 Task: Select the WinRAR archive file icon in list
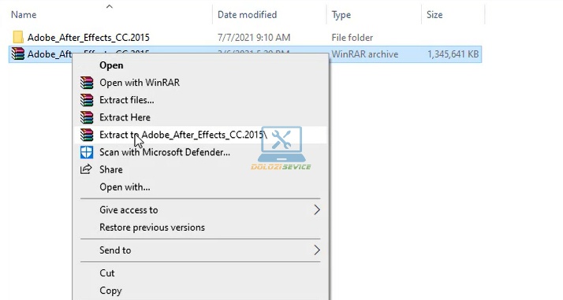tap(18, 54)
